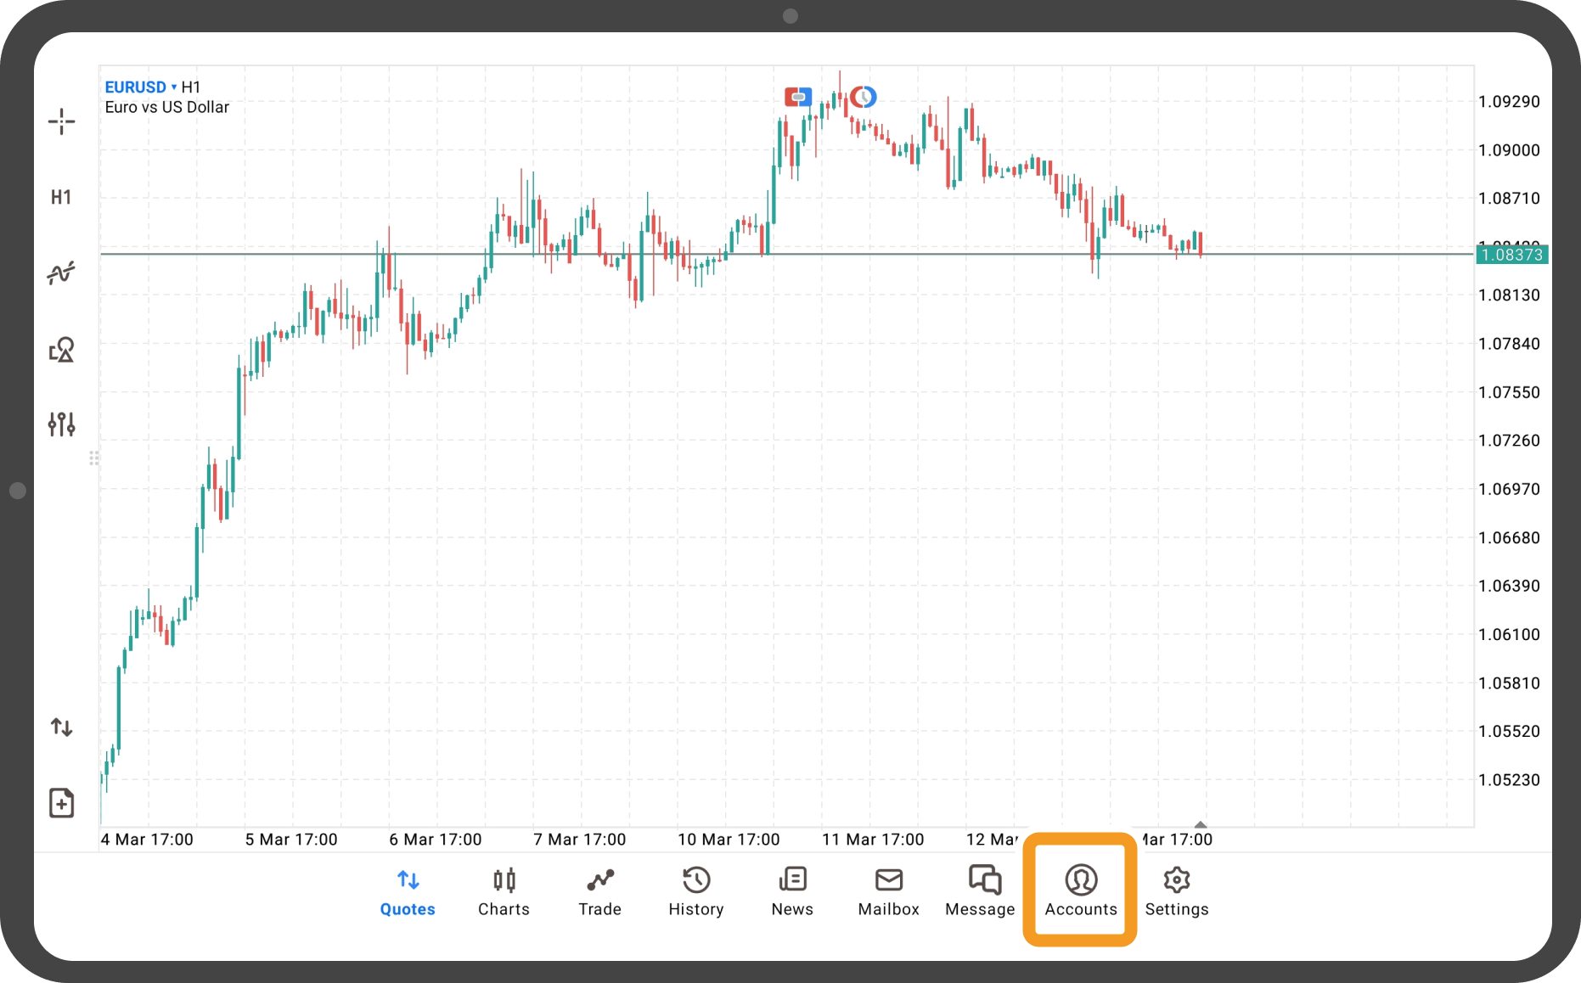Tap the red economic event marker
The image size is (1581, 983).
coord(797,97)
